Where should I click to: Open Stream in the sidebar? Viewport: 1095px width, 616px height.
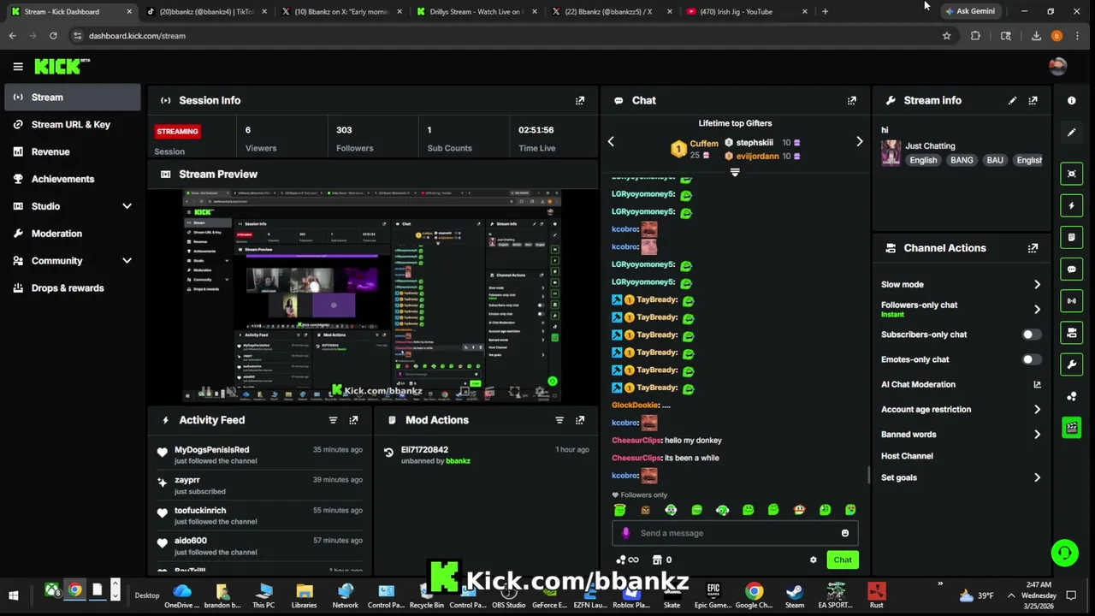point(72,98)
